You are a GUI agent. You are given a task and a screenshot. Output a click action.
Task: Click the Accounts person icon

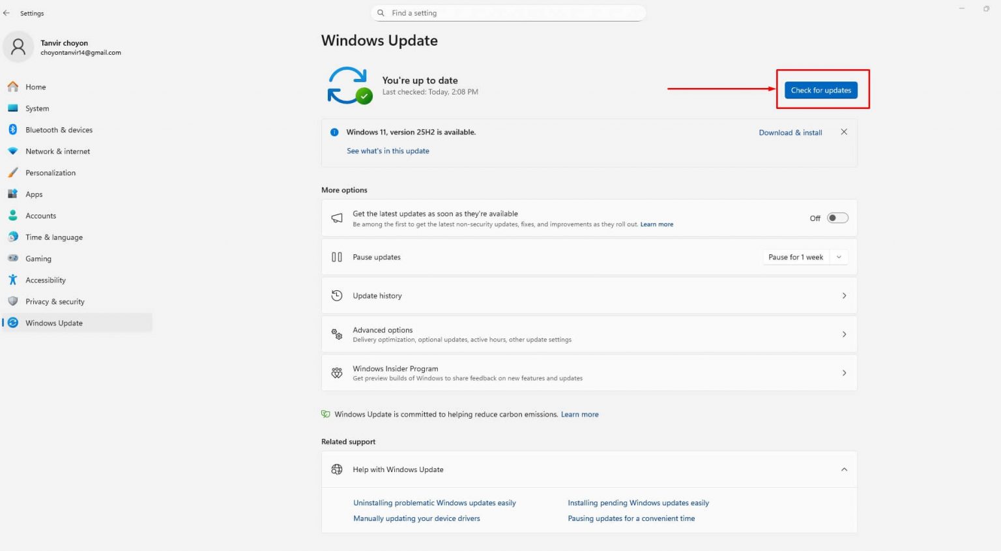[12, 215]
